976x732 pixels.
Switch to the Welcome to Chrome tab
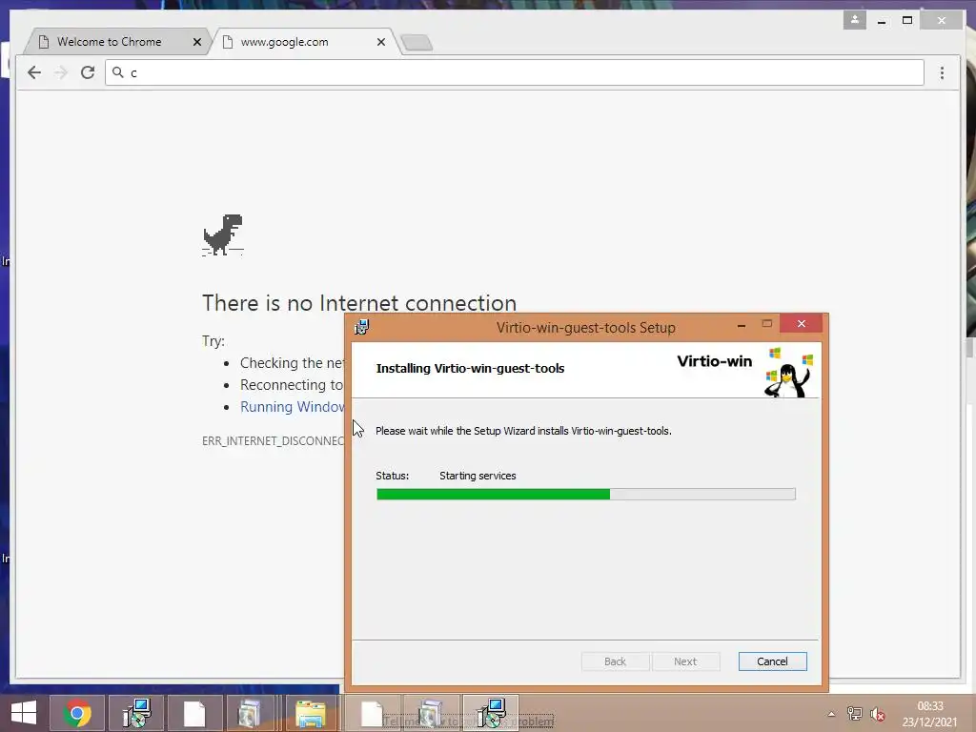117,42
